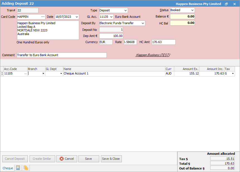Open the Tax code dropdown showing G
240x172 pixels.
click(x=233, y=74)
